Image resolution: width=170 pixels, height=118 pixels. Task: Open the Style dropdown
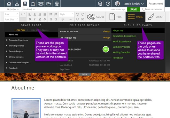pyautogui.click(x=66, y=14)
